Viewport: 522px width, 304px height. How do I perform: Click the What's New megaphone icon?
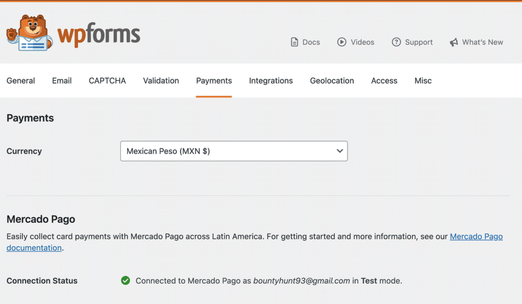click(454, 42)
